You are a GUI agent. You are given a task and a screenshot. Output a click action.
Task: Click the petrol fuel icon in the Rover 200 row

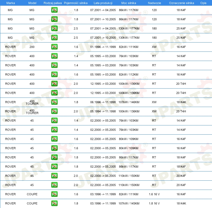(54, 47)
